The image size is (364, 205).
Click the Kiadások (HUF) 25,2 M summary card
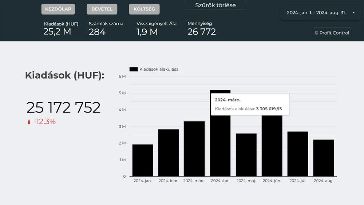[60, 28]
